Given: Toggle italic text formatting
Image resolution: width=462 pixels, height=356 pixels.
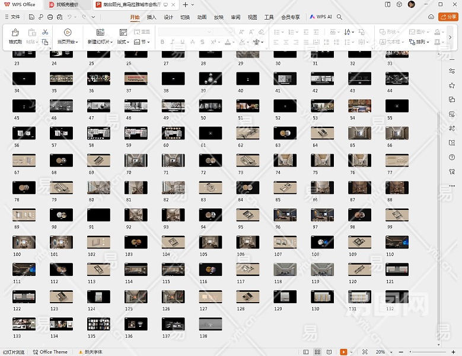Looking at the screenshot, I should click(172, 42).
